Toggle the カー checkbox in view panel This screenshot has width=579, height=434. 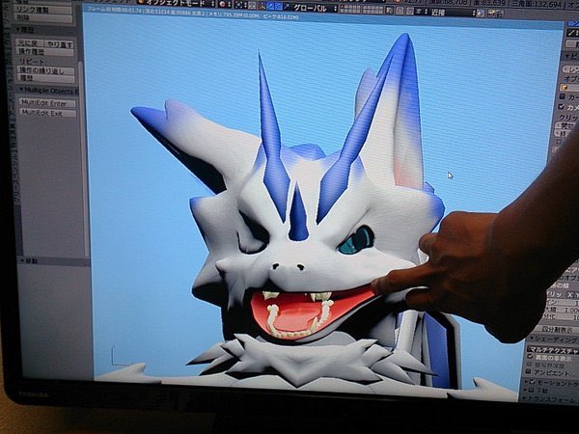pos(564,97)
